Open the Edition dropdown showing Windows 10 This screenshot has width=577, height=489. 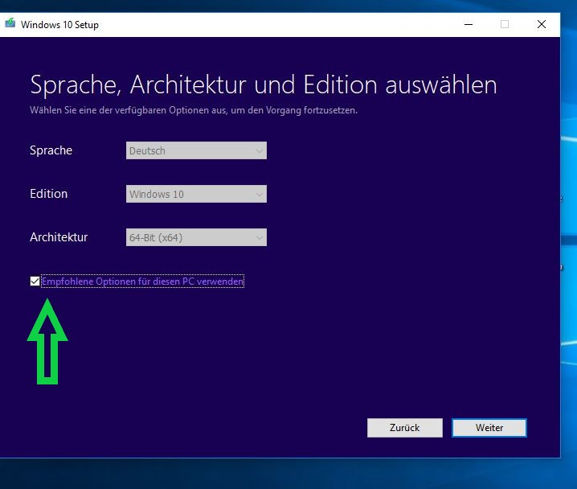click(196, 194)
